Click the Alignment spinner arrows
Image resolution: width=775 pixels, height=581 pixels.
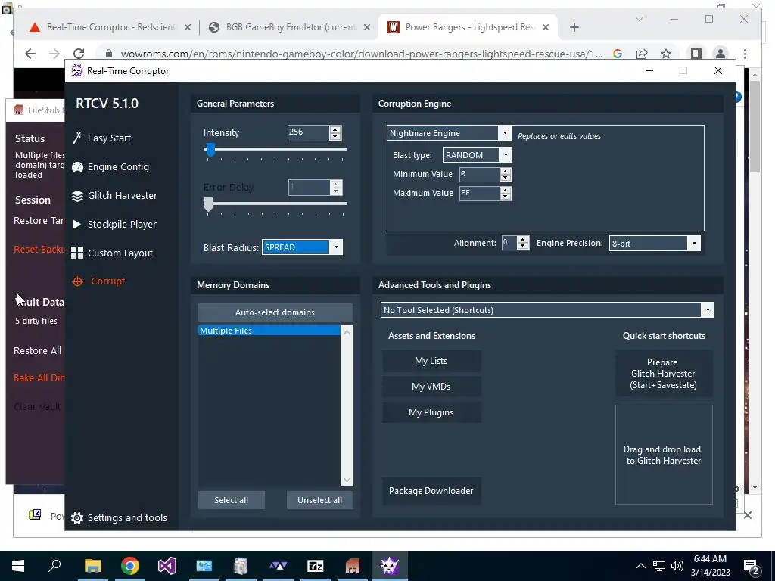click(x=522, y=243)
